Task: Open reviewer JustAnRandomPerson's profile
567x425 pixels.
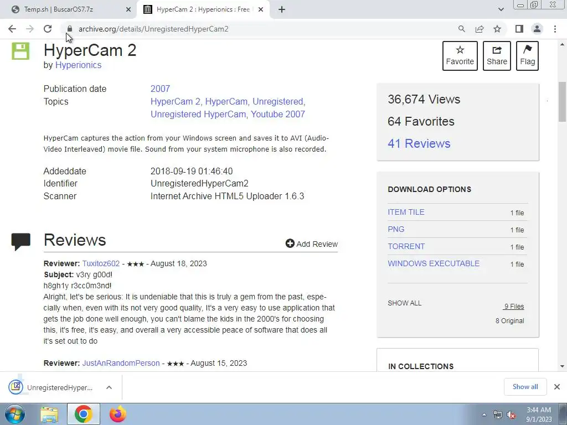Action: pyautogui.click(x=121, y=363)
